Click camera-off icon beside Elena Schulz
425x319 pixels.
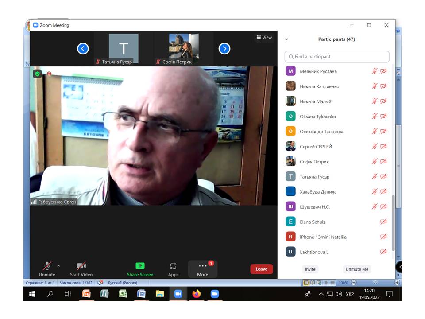[383, 222]
